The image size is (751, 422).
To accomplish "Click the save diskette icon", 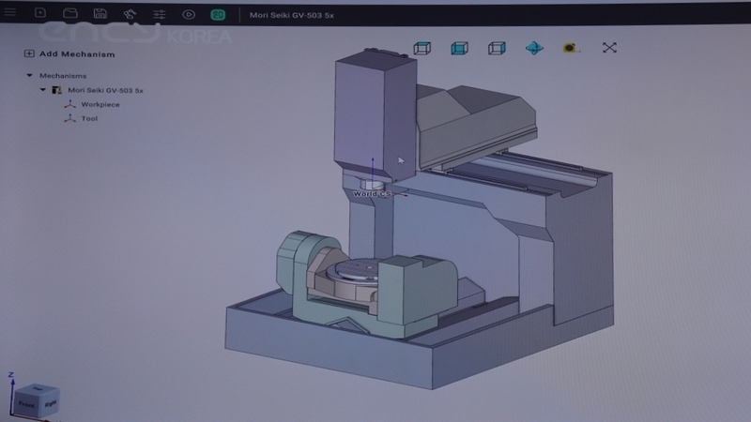I will [x=99, y=14].
